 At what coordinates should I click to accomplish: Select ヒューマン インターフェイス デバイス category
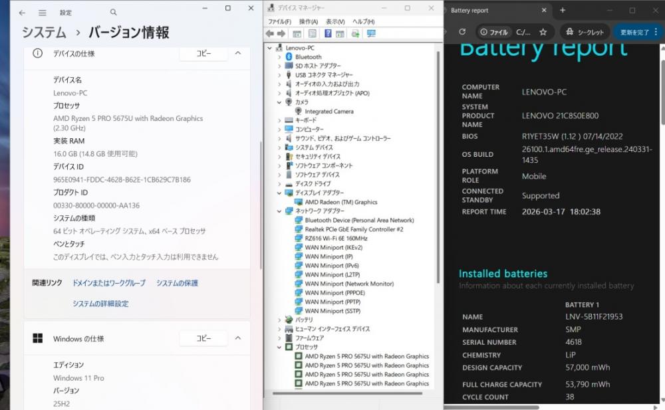point(332,328)
